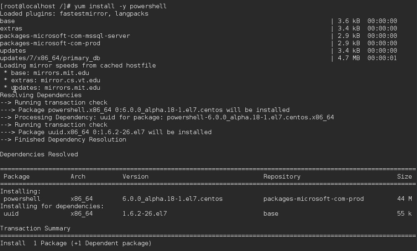Click the Repository column header

[x=282, y=177]
